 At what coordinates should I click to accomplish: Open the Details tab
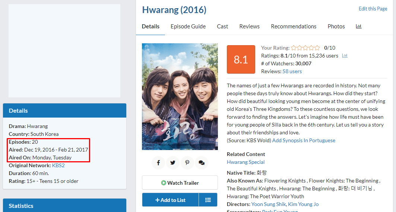point(151,26)
